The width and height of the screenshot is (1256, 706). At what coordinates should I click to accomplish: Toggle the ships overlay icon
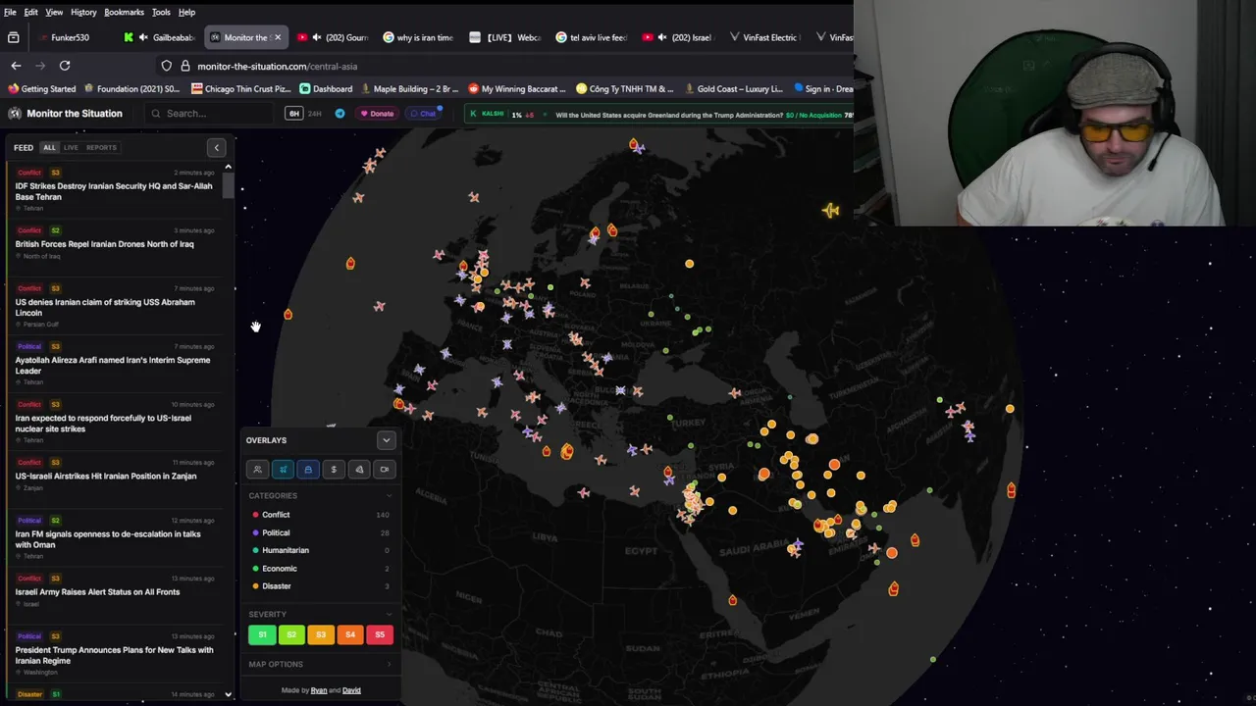[308, 470]
